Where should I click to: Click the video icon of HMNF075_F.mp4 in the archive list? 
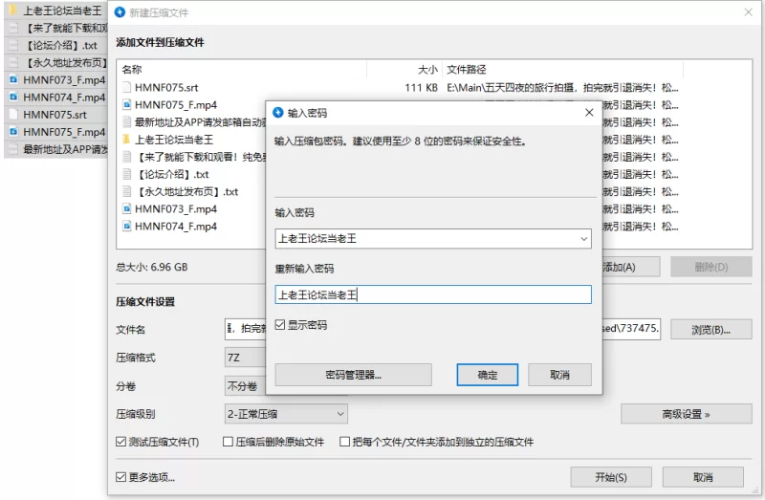click(x=126, y=105)
